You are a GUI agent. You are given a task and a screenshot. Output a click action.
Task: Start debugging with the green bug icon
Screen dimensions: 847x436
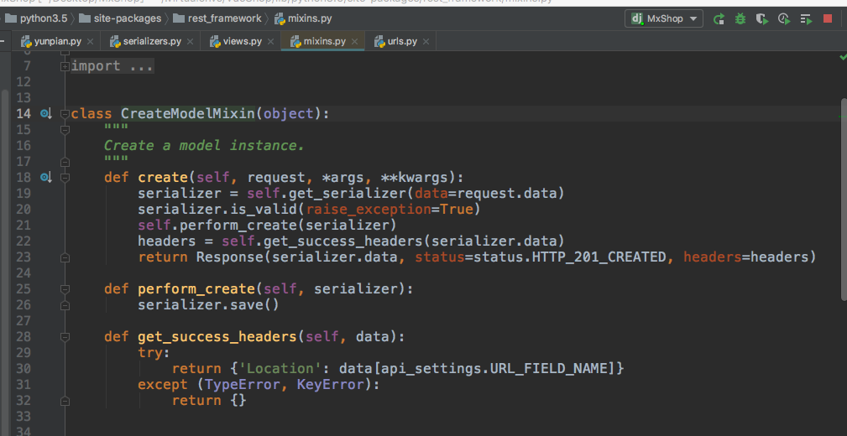point(740,19)
